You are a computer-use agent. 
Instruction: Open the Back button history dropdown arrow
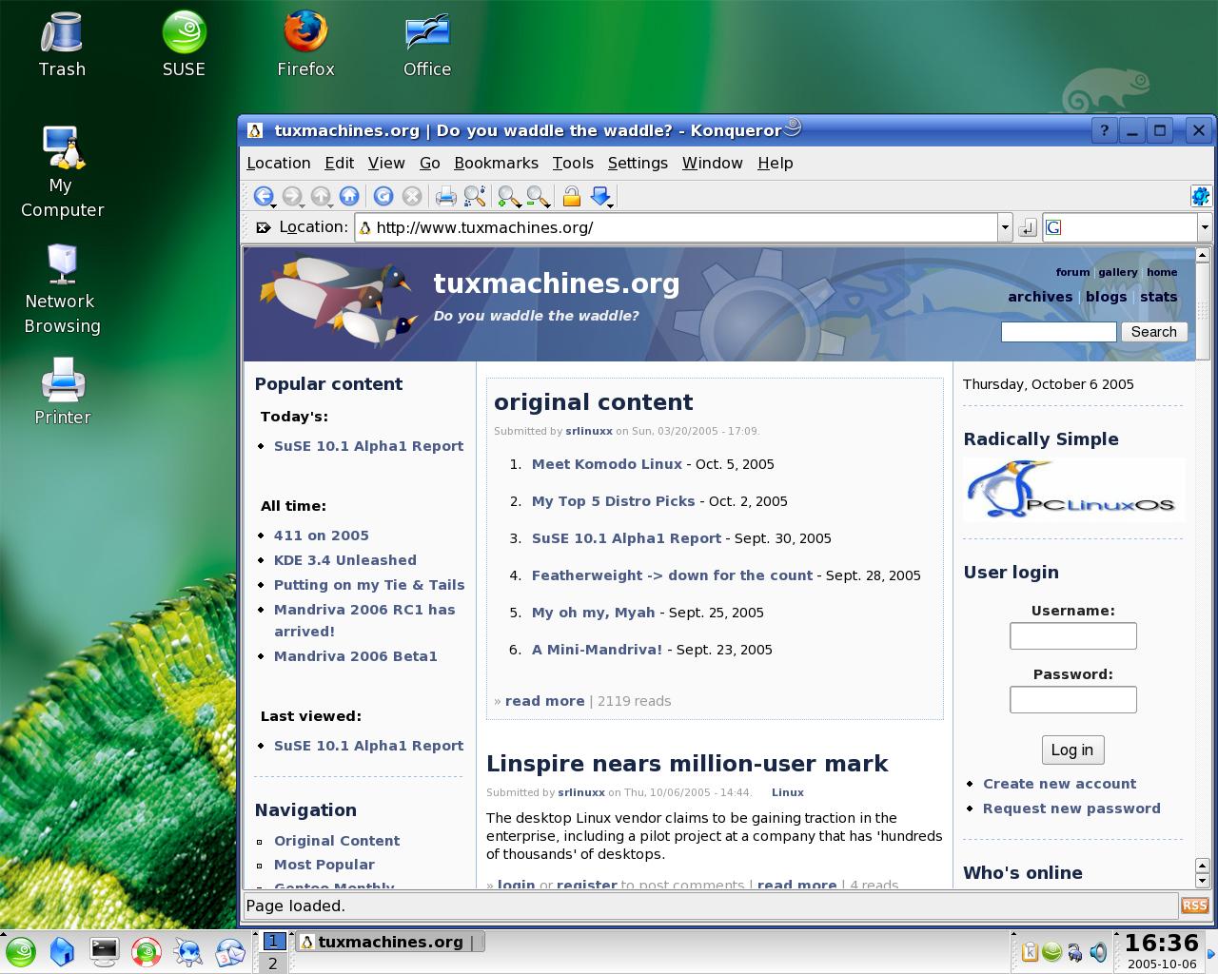pos(274,205)
